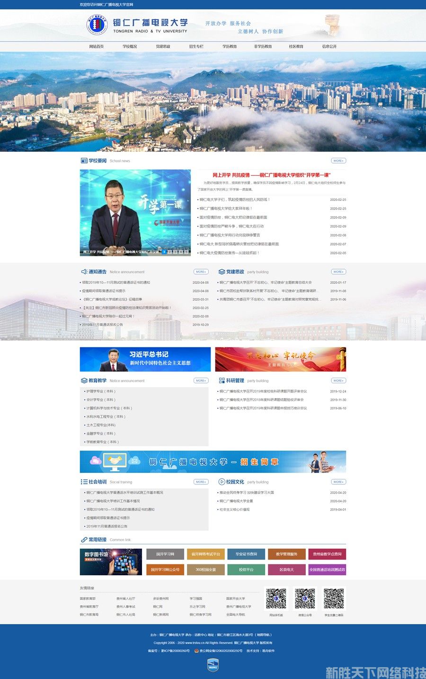
Task: Open the 护理学专业（本科） link
Action: (x=101, y=391)
